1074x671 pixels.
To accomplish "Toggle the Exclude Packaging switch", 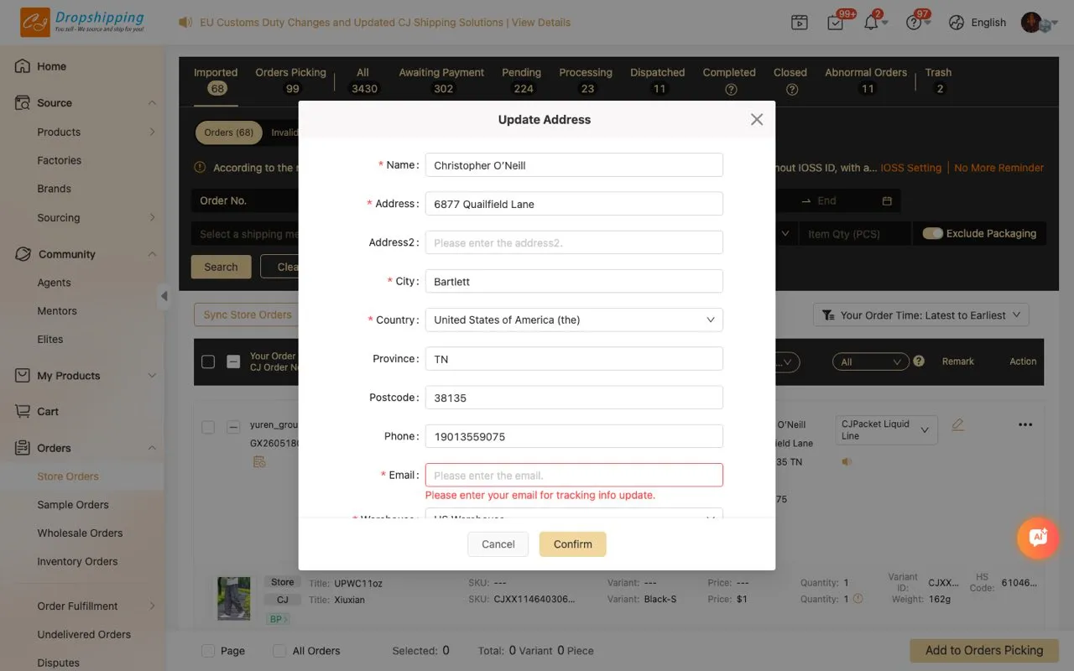I will tap(932, 233).
